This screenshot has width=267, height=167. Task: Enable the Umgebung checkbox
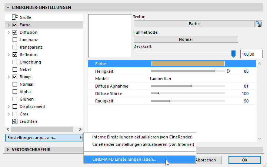tap(15, 62)
